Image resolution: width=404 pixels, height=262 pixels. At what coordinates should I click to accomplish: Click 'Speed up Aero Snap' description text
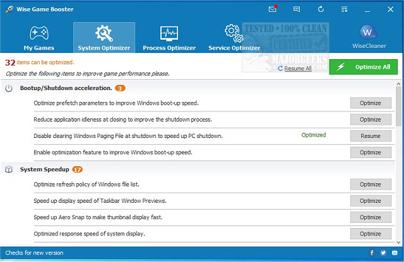tap(98, 217)
